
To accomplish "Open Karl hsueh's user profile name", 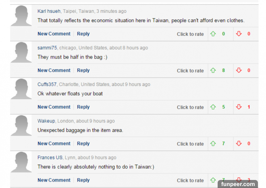I will click(x=49, y=11).
